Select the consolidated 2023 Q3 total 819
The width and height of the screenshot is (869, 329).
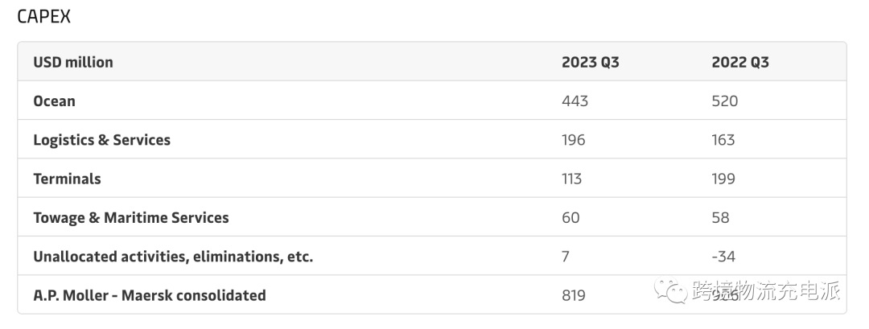574,295
